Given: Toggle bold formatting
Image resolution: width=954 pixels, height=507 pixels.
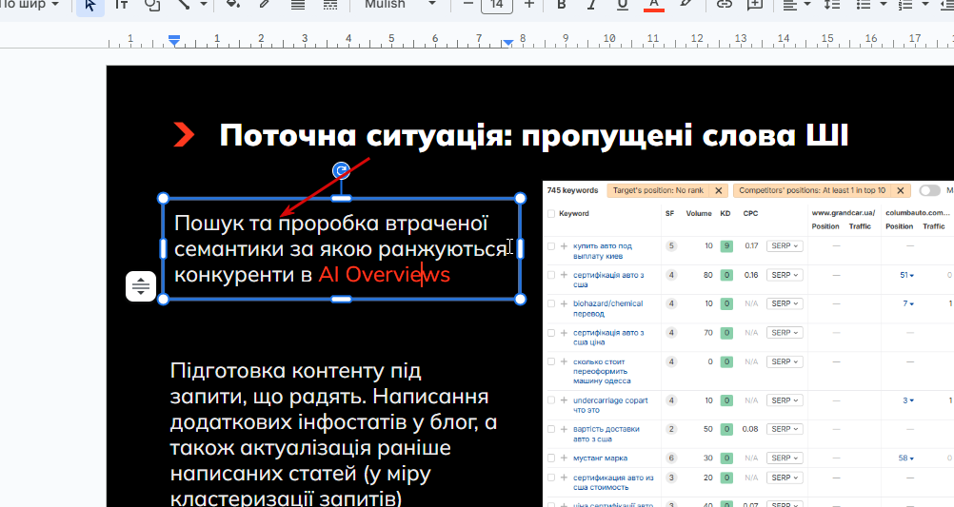Looking at the screenshot, I should (x=561, y=5).
